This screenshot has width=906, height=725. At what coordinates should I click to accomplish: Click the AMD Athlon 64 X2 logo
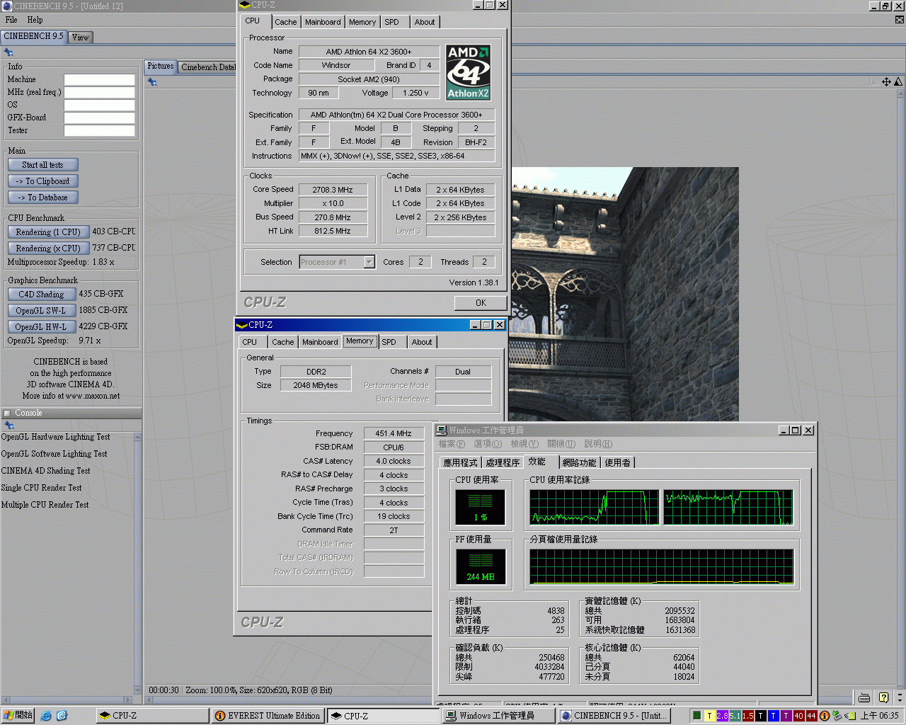coord(468,72)
